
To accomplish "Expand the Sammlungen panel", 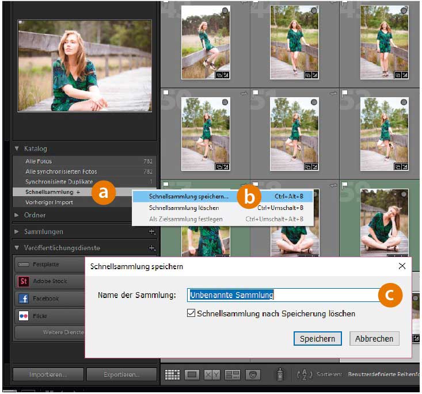I will pos(17,232).
